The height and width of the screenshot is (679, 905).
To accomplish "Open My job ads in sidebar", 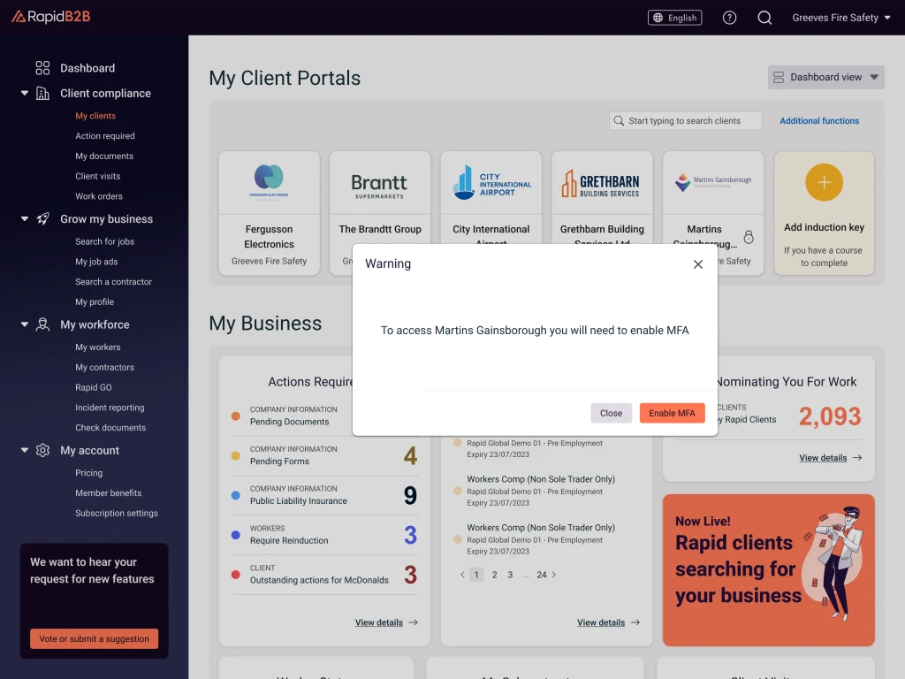I will tap(96, 262).
